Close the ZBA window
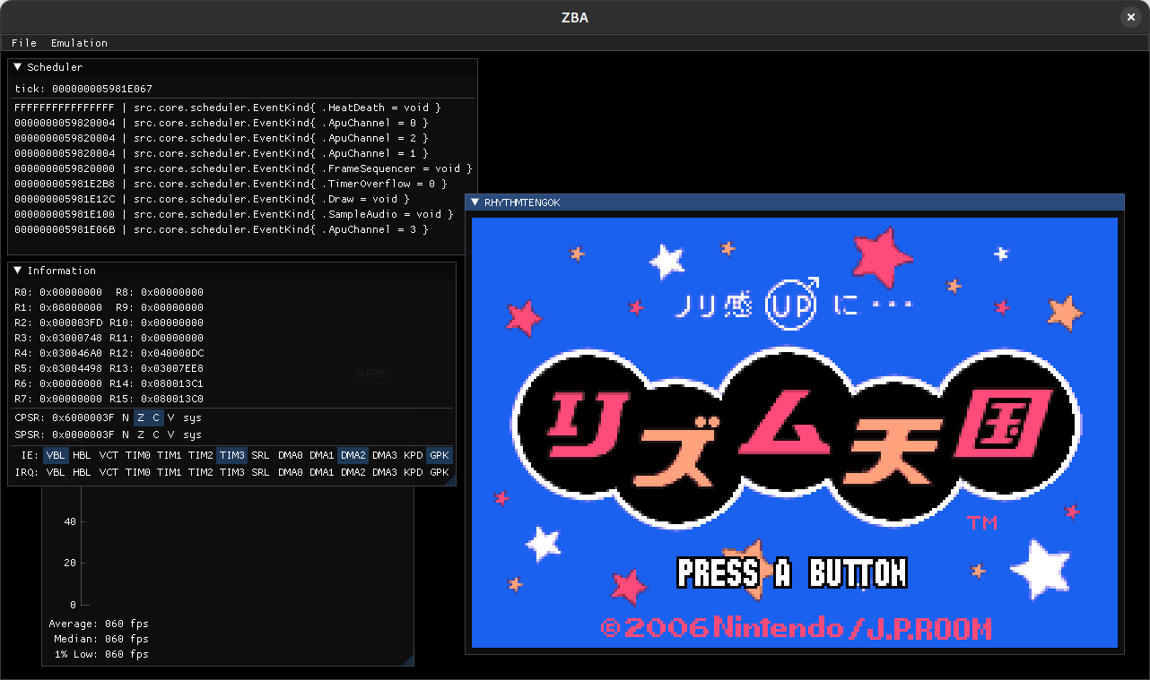The width and height of the screenshot is (1150, 680). point(1130,16)
